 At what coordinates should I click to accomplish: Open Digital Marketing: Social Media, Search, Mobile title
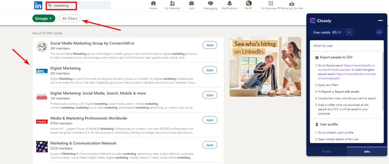98,93
